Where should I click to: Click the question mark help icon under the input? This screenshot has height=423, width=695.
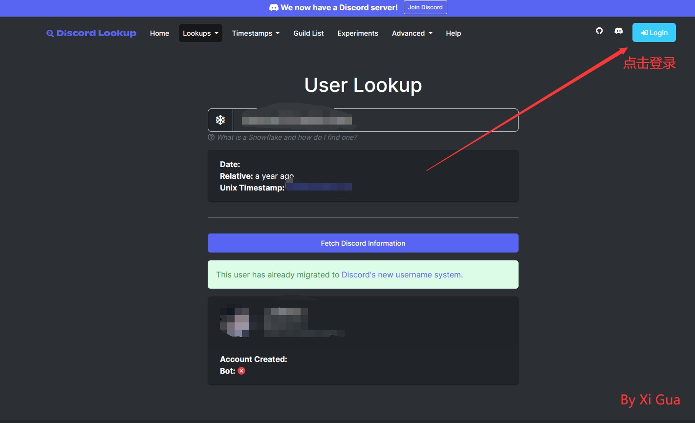211,138
